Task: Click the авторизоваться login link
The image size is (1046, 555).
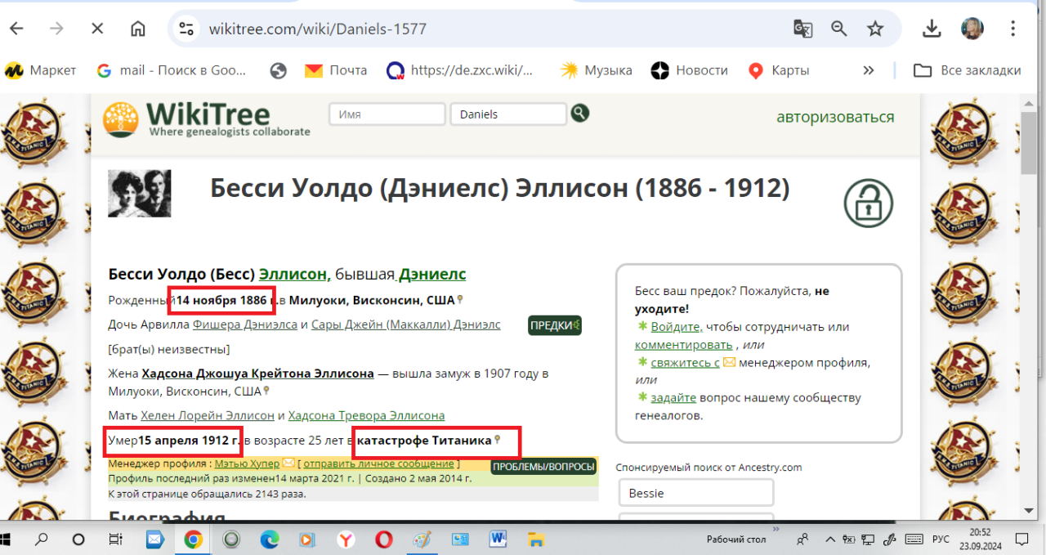Action: coord(835,117)
